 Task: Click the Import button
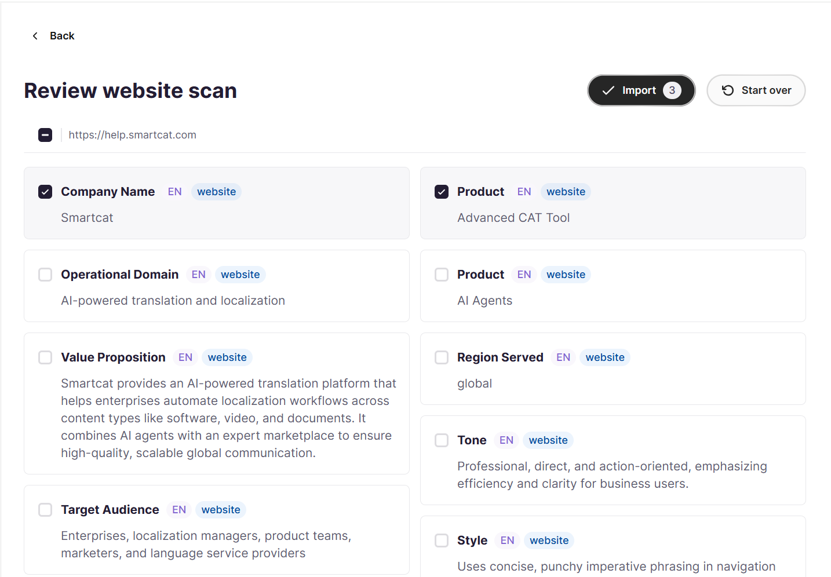click(x=642, y=90)
